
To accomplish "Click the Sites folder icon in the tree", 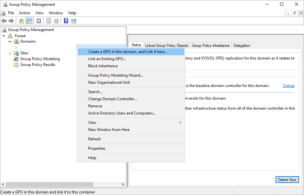I will point(16,53).
